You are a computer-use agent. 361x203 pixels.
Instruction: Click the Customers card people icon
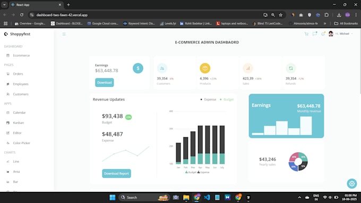[162, 68]
